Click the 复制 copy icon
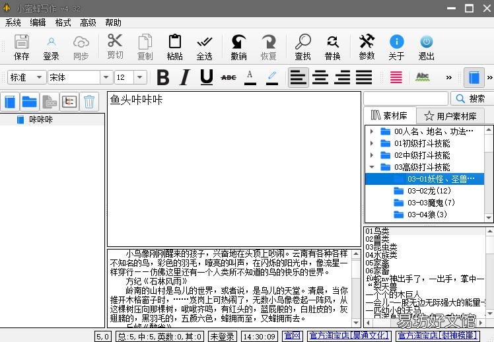 point(145,47)
